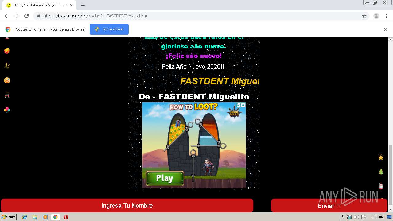Open the How to Loot ad image
This screenshot has height=221, width=393.
click(194, 145)
